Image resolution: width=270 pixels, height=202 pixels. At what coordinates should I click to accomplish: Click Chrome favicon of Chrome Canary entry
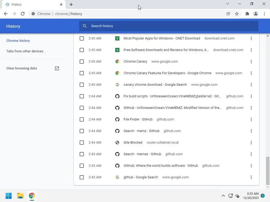coord(117,62)
